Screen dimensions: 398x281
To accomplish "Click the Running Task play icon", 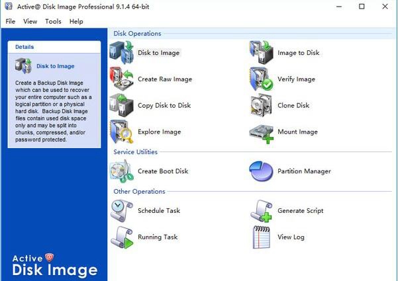I will 122,237.
